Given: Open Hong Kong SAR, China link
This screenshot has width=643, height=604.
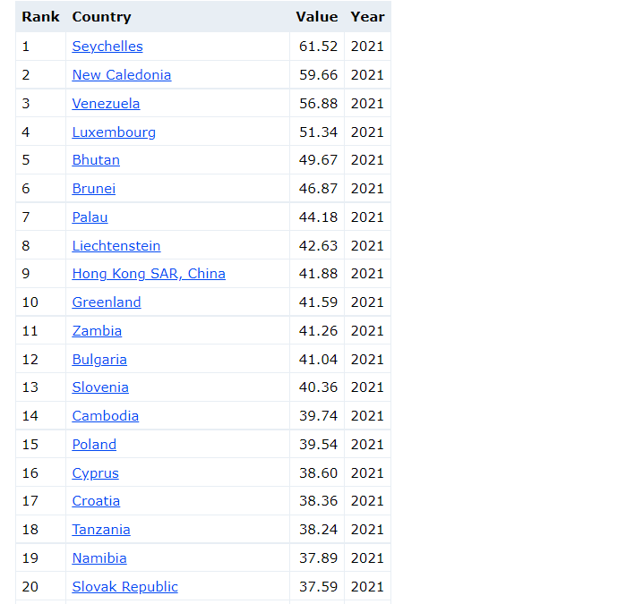Looking at the screenshot, I should click(149, 274).
